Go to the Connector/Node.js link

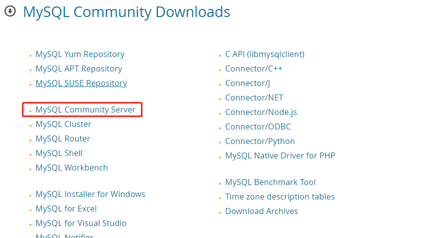261,112
